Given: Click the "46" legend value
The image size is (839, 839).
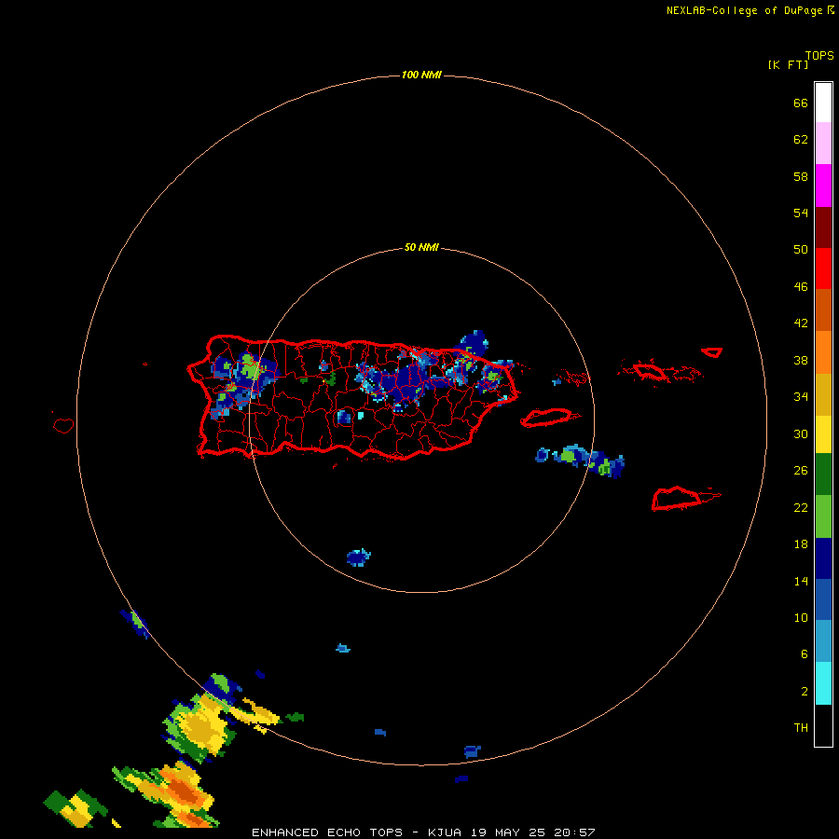Looking at the screenshot, I should pyautogui.click(x=801, y=287).
